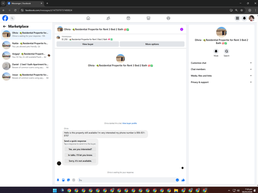The image size is (258, 193).
Task: Open the tab search dropdown arrow
Action: click(x=3, y=3)
